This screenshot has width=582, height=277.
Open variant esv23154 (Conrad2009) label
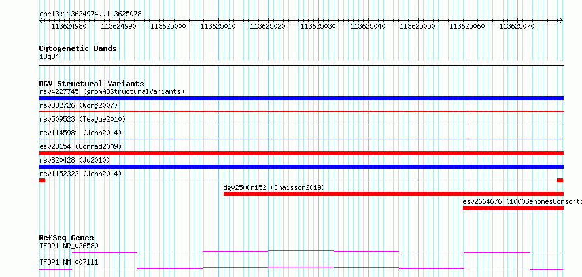[x=80, y=146]
